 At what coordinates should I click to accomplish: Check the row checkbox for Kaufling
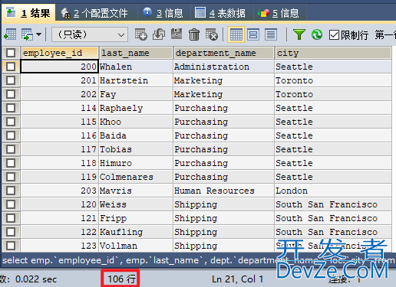point(11,232)
